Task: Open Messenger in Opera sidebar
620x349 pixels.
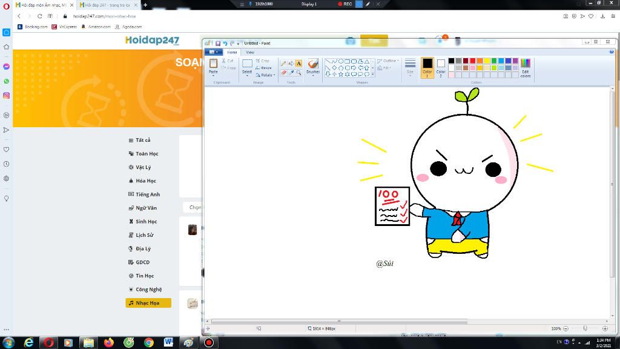Action: pos(6,67)
